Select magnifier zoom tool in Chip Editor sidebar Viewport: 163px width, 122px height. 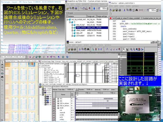(2, 70)
